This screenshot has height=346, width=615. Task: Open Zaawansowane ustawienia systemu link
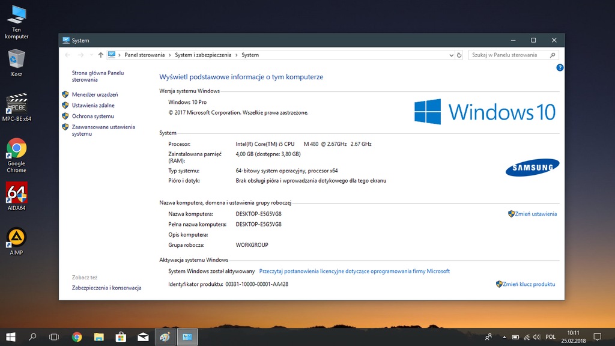click(103, 130)
